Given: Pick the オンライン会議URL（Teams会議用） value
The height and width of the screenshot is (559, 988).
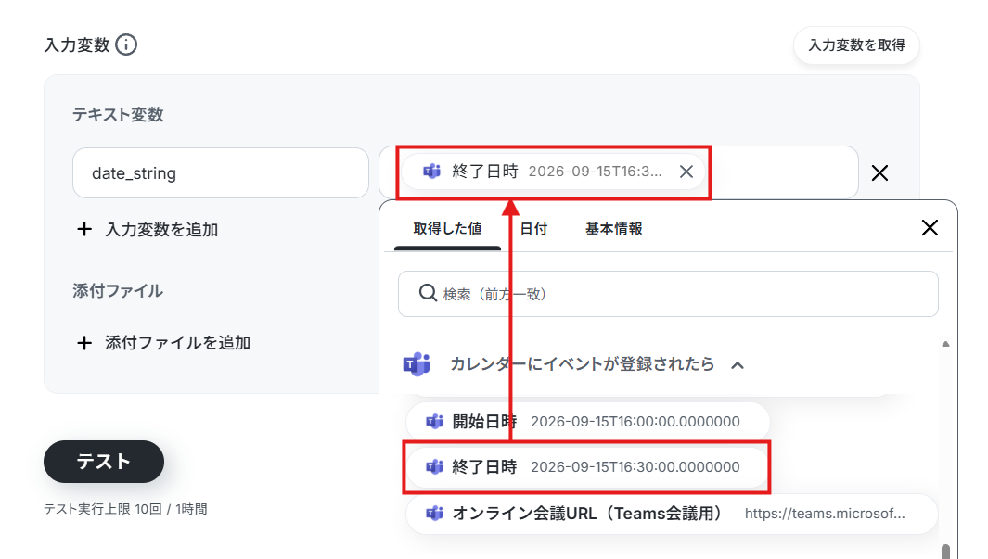Looking at the screenshot, I should pyautogui.click(x=673, y=514).
